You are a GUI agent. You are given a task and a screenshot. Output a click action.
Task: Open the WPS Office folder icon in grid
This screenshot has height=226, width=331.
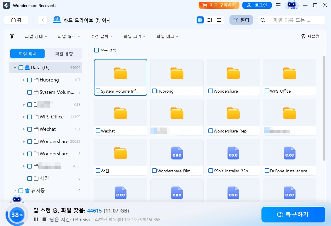(x=290, y=73)
